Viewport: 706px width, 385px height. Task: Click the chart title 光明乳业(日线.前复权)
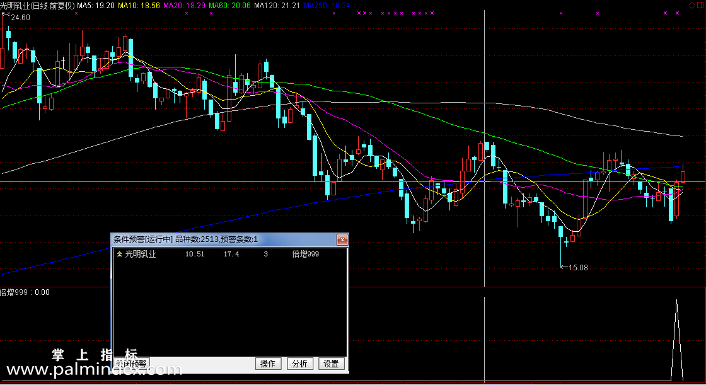point(37,6)
